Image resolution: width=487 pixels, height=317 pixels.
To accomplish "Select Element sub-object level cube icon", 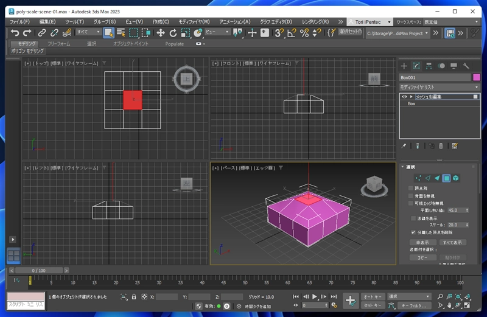I will click(455, 178).
